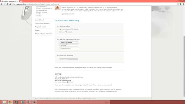This screenshot has width=185, height=104.
Task: Click the browser home icon
Action: pos(10,4)
